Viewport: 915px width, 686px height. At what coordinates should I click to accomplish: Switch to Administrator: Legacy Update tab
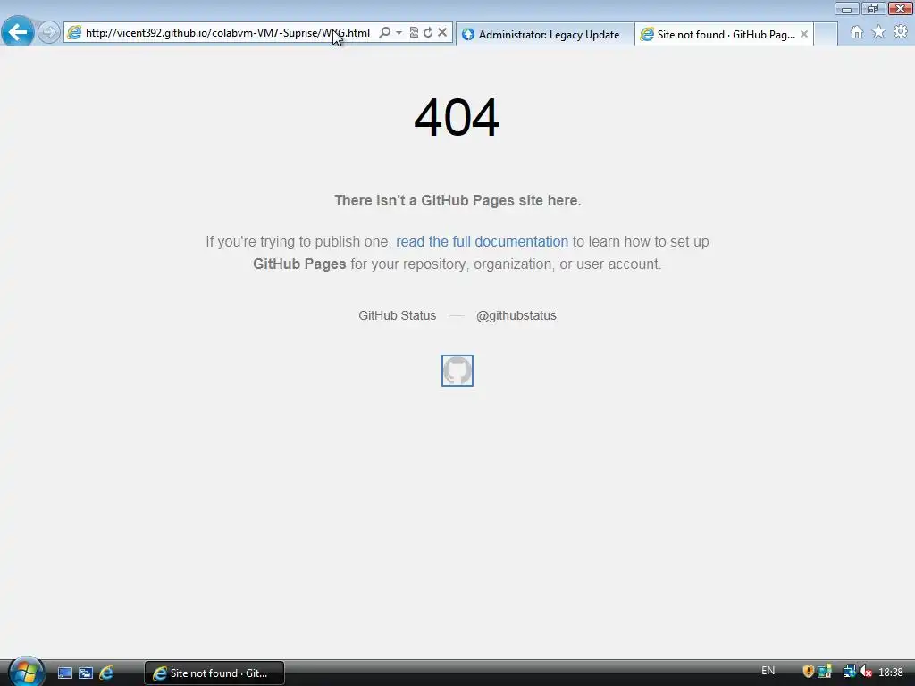click(545, 35)
